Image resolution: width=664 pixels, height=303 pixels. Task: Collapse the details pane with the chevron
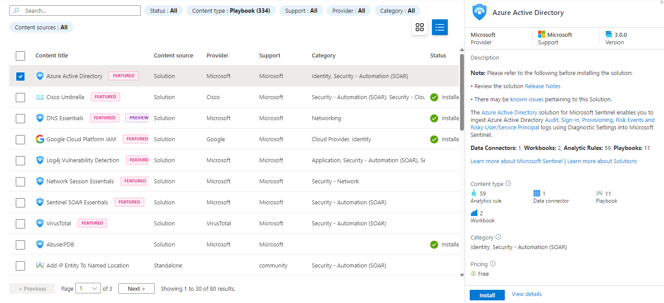click(x=661, y=3)
